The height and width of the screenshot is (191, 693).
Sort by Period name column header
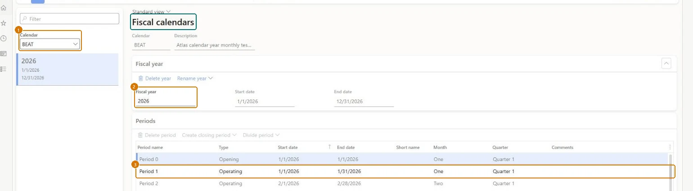[150, 147]
